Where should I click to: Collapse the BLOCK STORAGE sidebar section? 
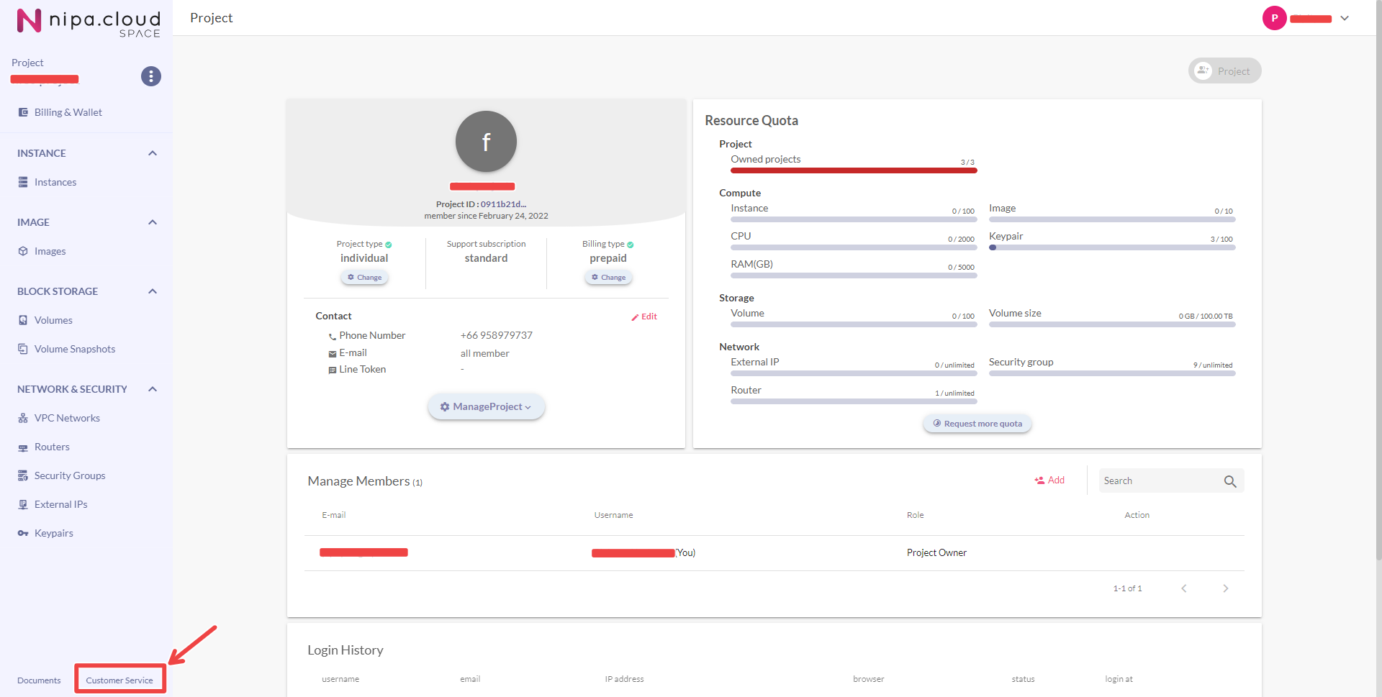pyautogui.click(x=152, y=291)
